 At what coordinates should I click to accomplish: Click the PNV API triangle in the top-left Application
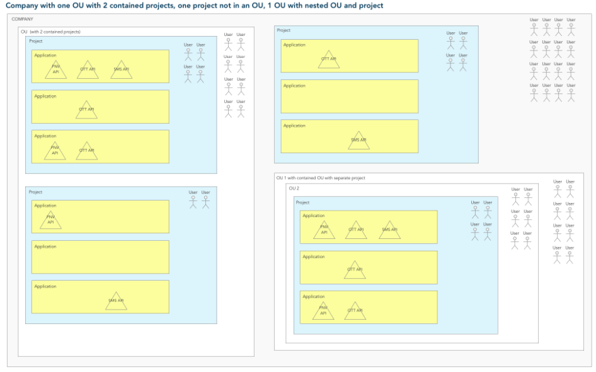coord(55,71)
